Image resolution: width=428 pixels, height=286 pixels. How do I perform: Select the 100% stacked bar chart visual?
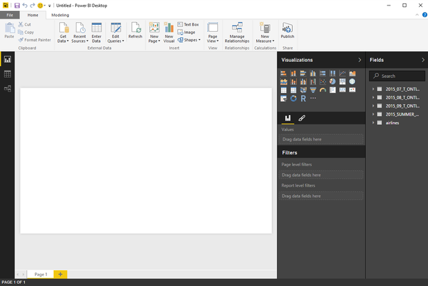[x=322, y=73]
